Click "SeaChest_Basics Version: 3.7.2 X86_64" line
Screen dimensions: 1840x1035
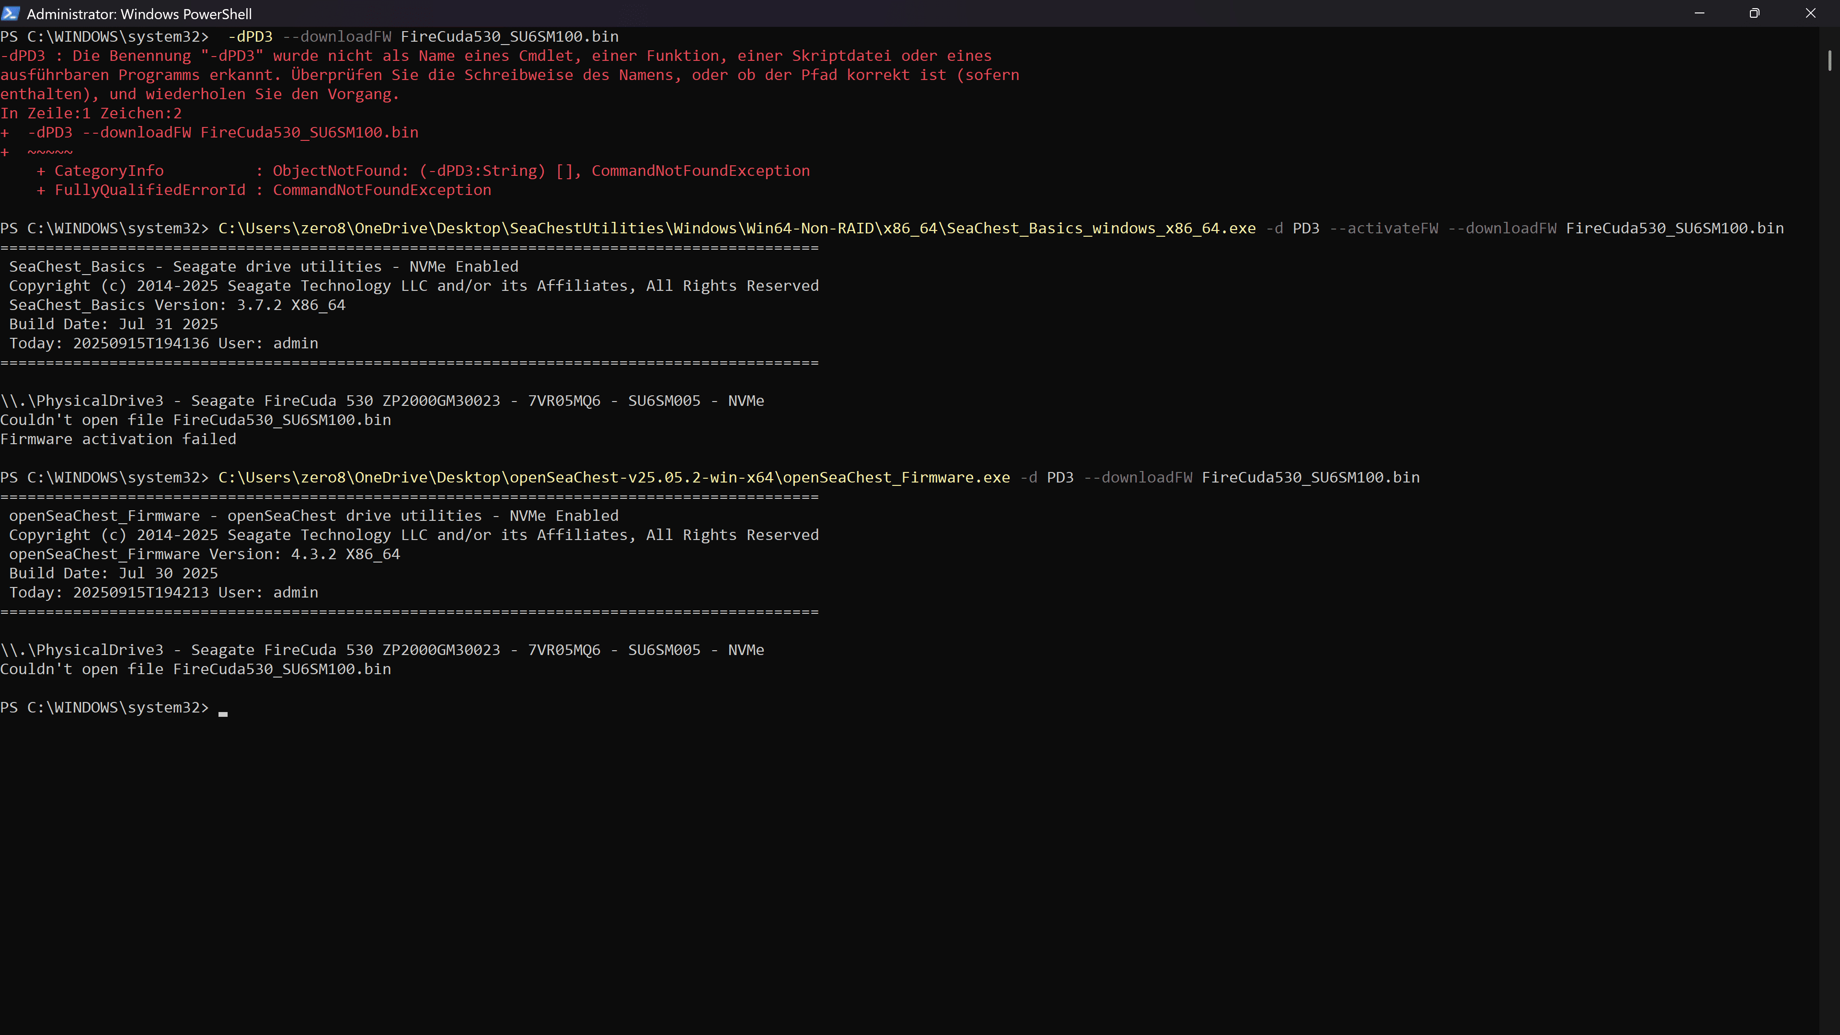point(177,305)
